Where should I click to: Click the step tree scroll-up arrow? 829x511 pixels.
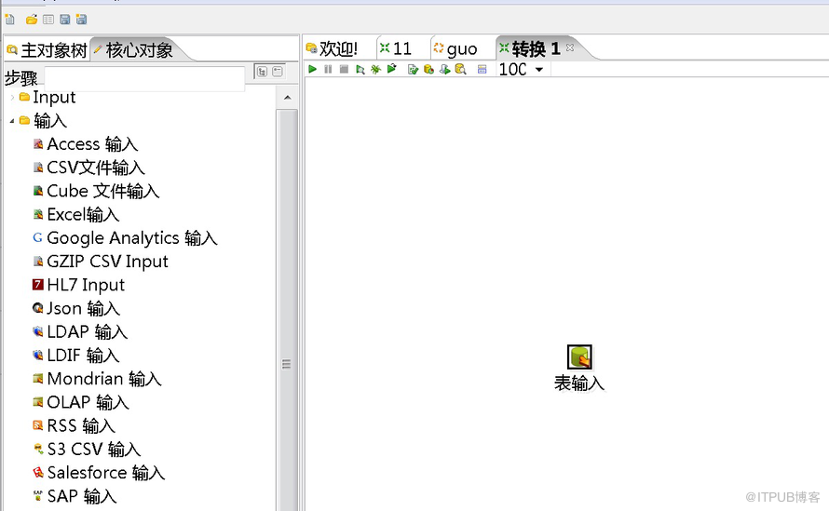287,97
